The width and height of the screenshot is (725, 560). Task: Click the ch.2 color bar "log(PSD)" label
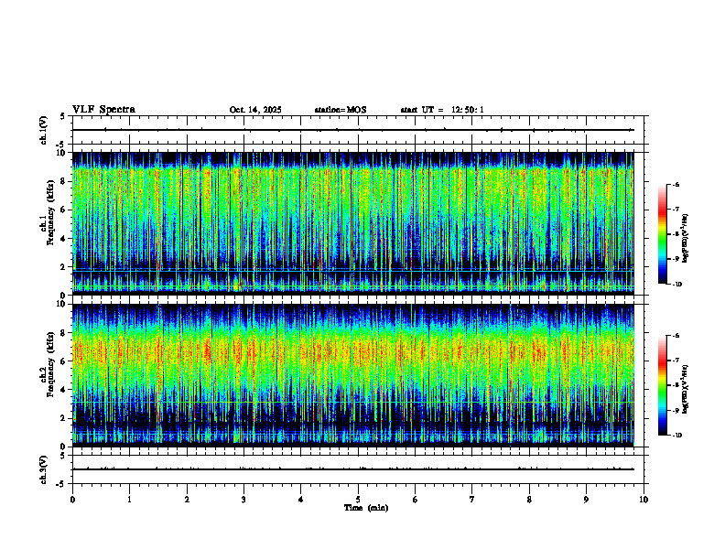coord(686,389)
